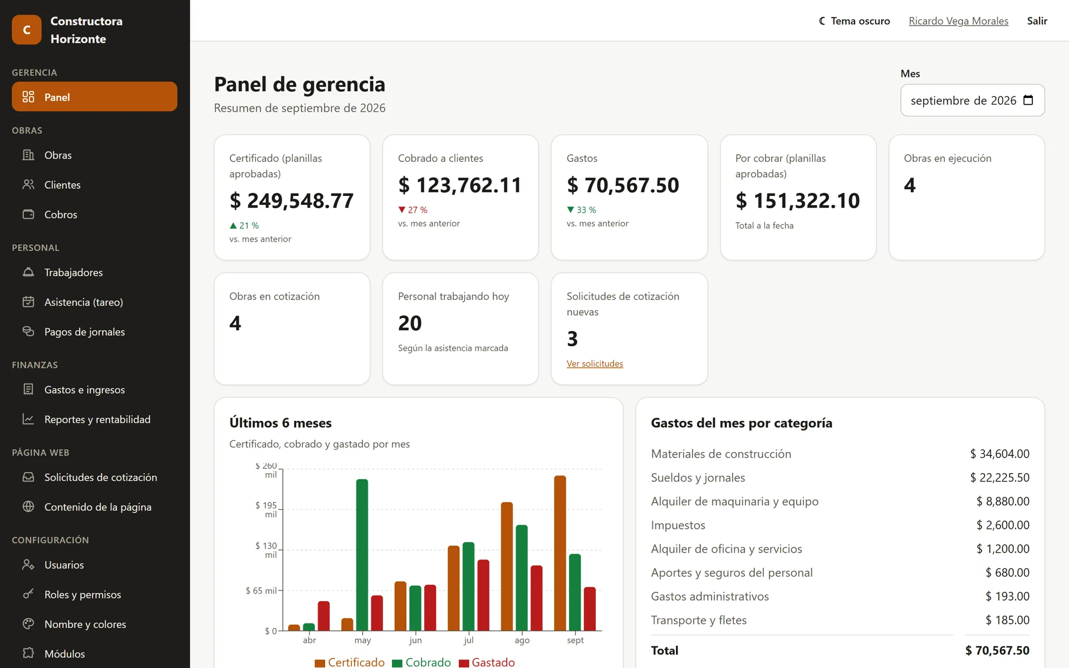Screen dimensions: 1069x668
Task: Click the Roles y permisos key icon
Action: [x=28, y=594]
